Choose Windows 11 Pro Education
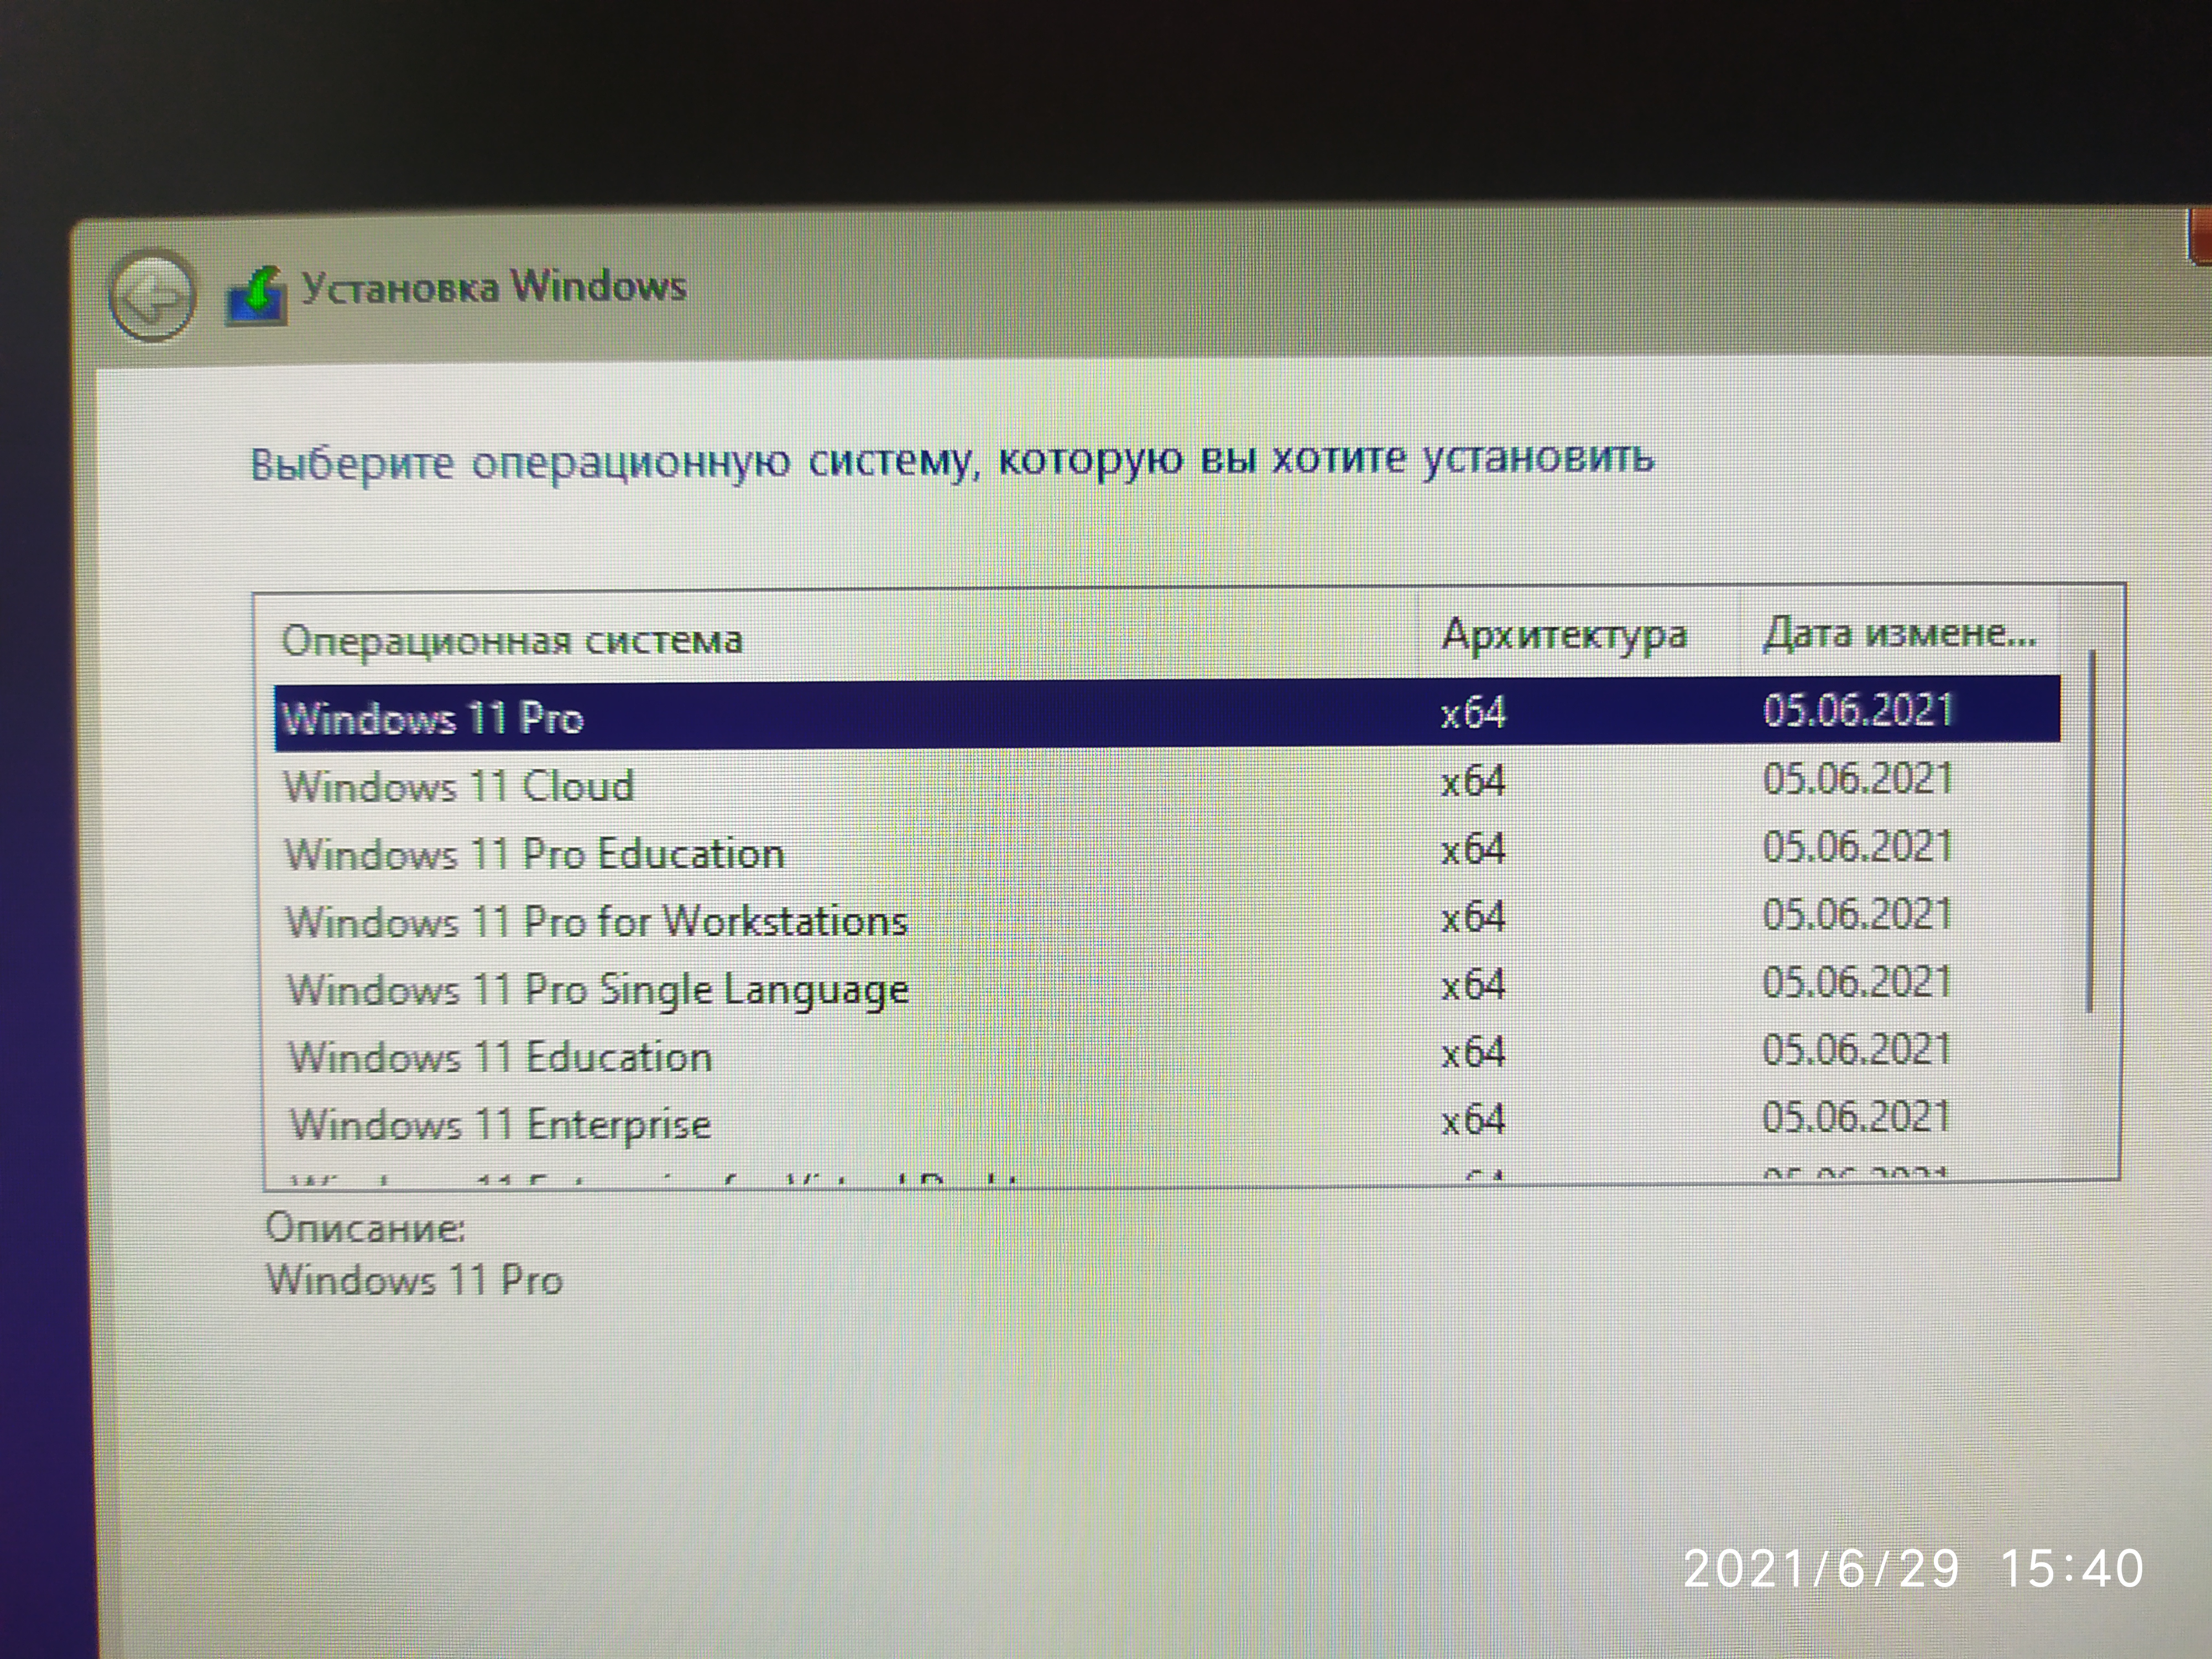Screen dimensions: 2212x1659 click(x=534, y=854)
